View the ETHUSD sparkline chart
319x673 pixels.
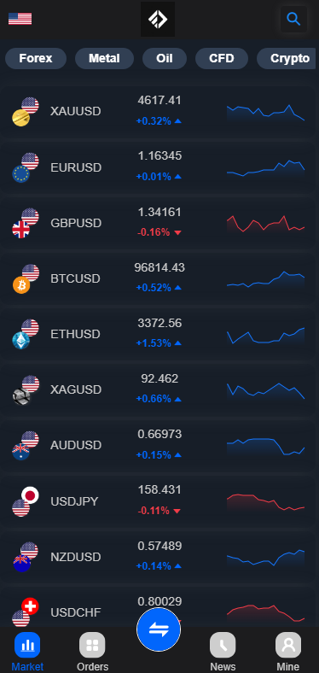point(265,336)
